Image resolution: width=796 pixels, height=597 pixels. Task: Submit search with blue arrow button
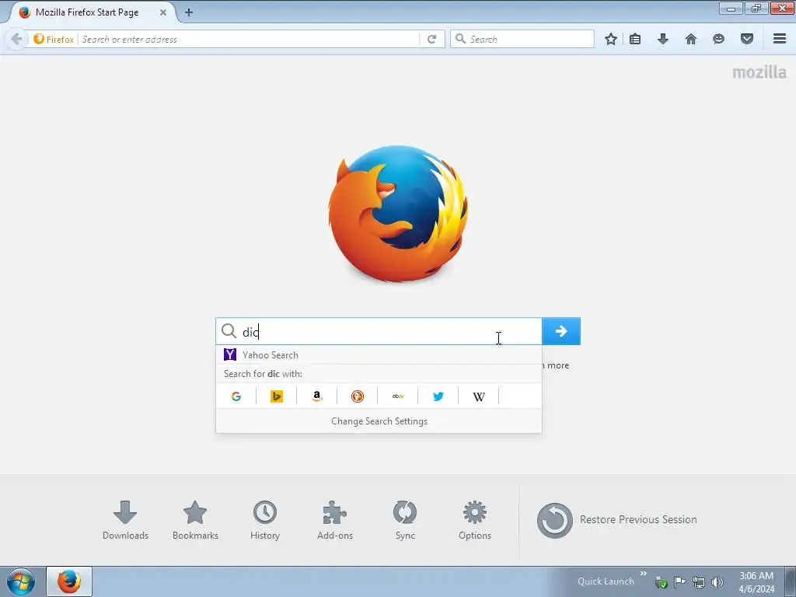[561, 331]
